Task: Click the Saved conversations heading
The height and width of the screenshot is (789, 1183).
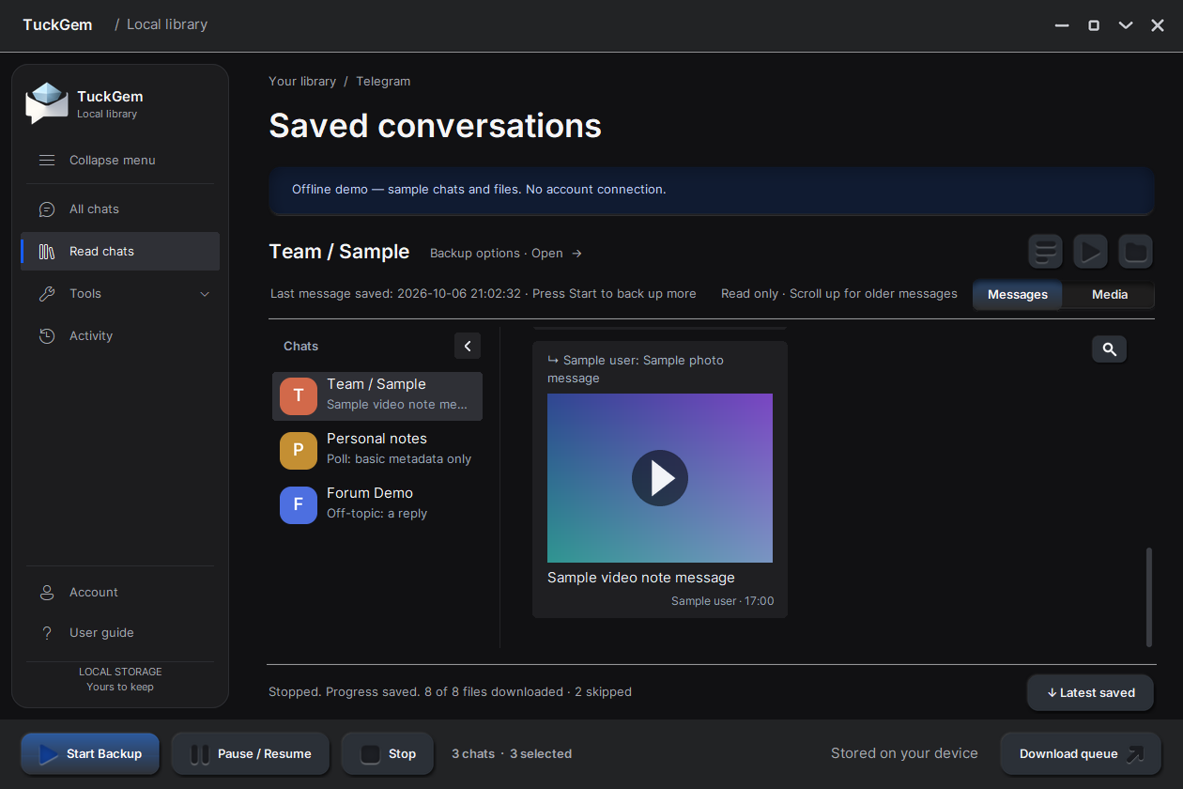Action: (436, 125)
